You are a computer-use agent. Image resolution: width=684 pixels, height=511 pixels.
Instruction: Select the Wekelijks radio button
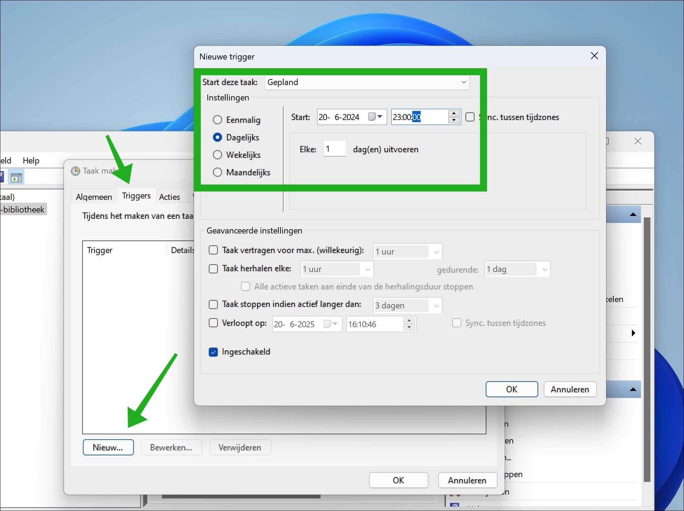(x=218, y=155)
